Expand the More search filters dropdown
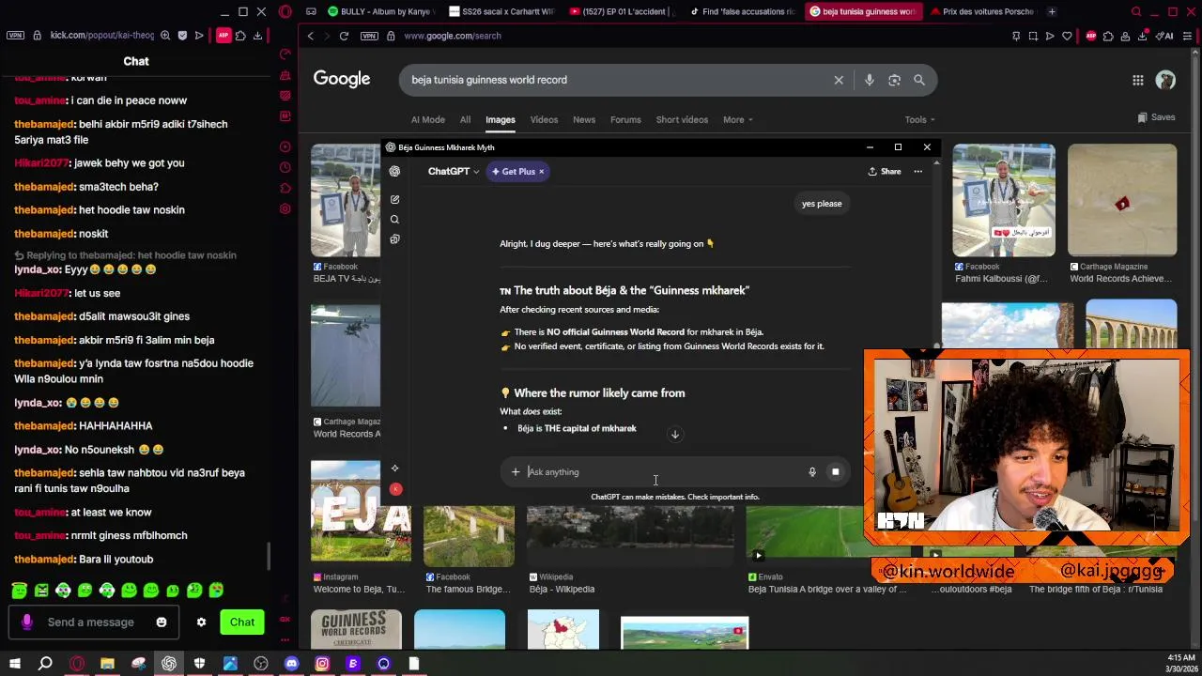Viewport: 1202px width, 676px height. (738, 119)
